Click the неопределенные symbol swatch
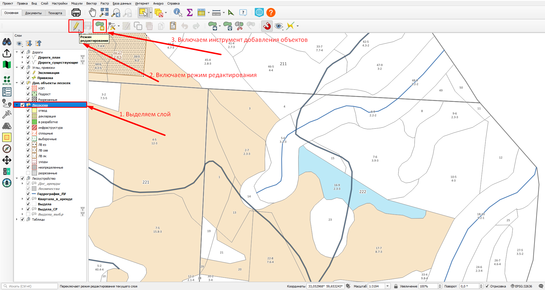This screenshot has width=545, height=290. 34,167
